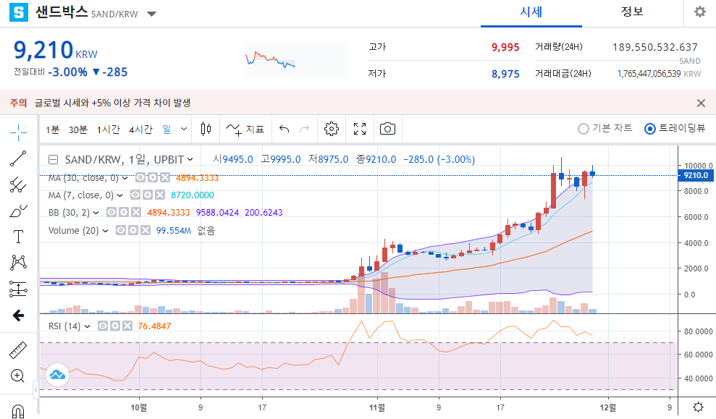Hide the Volume 20 indicator
Viewport: 716px width, 419px height.
pos(121,231)
